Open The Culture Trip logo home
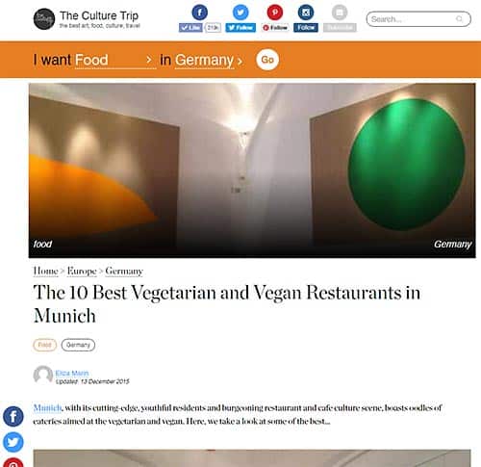The image size is (481, 467). (x=44, y=19)
